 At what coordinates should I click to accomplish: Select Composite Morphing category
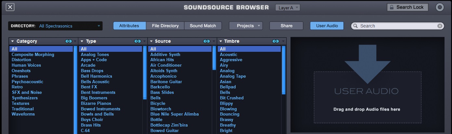(x=33, y=54)
